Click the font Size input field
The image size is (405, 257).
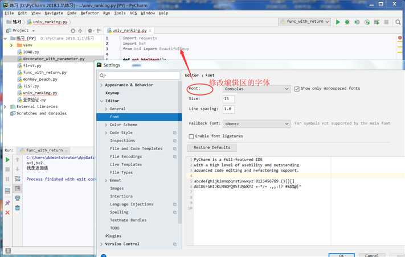(x=228, y=99)
